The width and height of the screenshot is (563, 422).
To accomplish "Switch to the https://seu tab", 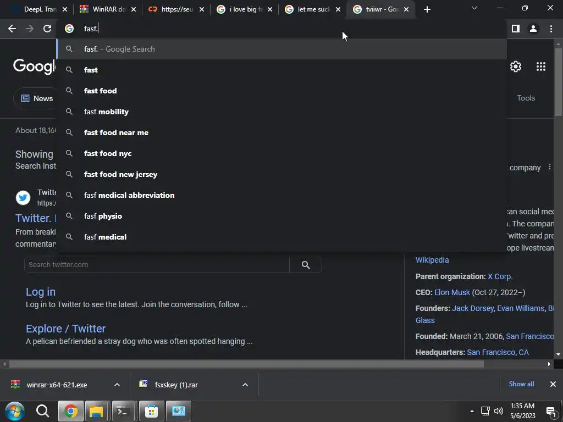I will click(176, 10).
